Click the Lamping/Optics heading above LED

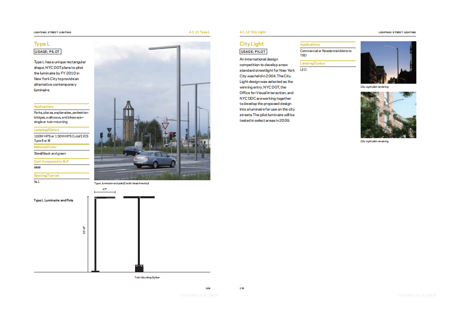click(x=313, y=63)
